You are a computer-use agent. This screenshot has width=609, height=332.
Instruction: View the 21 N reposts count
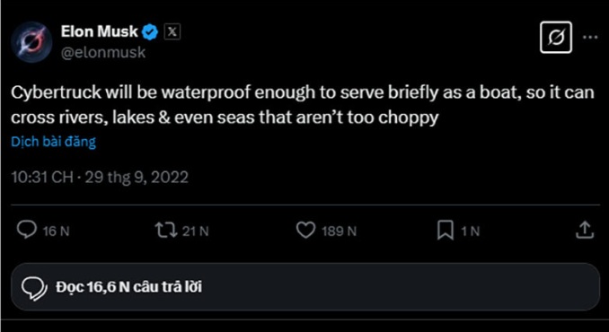point(195,232)
